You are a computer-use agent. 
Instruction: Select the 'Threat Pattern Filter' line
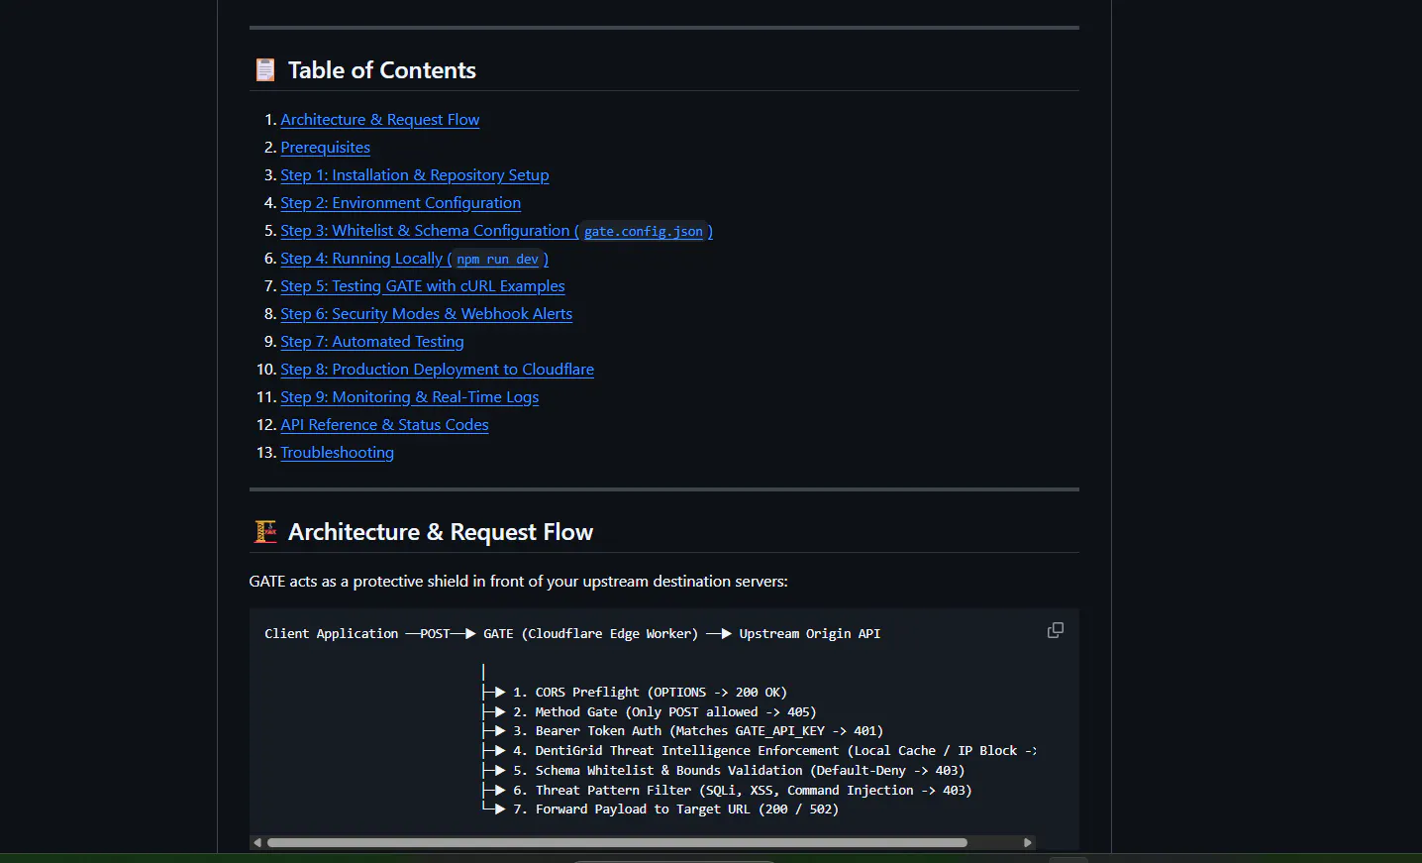coord(743,790)
